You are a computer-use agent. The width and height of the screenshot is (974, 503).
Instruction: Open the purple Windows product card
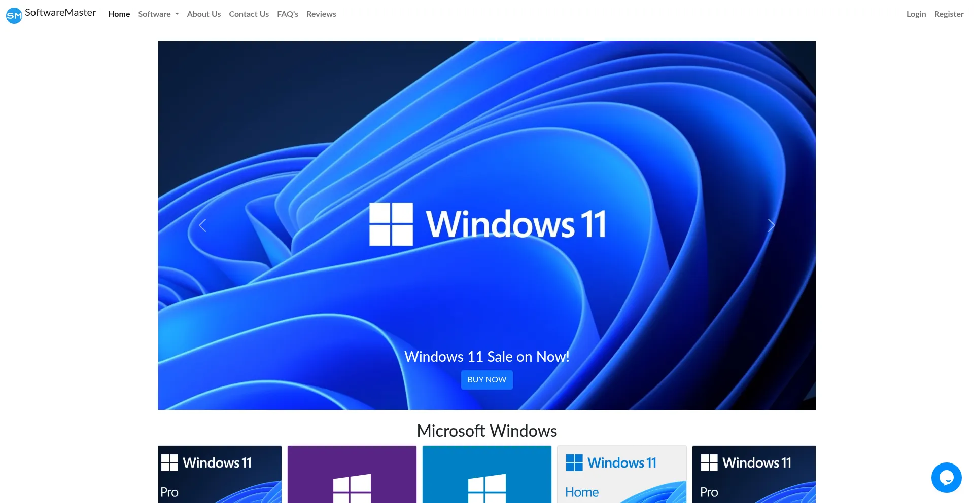tap(352, 474)
